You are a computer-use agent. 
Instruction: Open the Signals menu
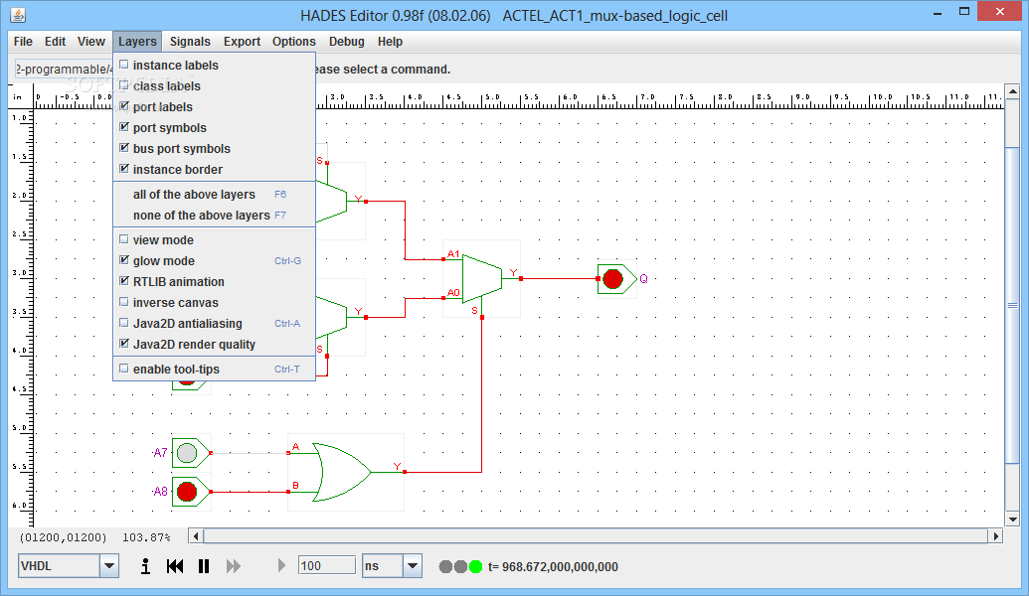(x=190, y=42)
